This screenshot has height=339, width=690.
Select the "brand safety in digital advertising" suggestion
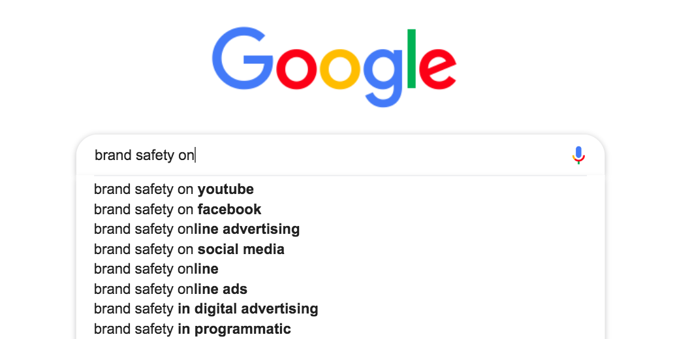coord(206,309)
